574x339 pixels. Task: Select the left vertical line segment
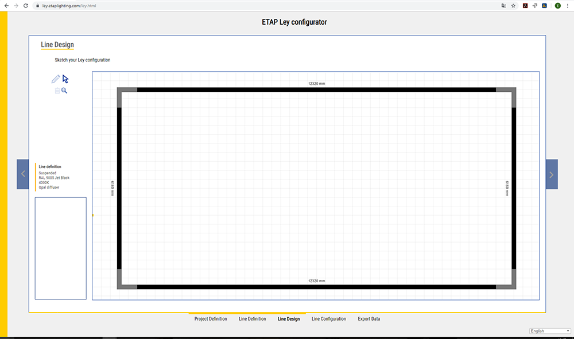coord(119,188)
